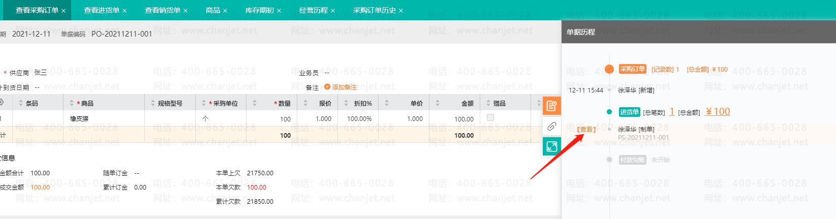Switch to the 采购订单历史 tab
The width and height of the screenshot is (836, 219).
click(x=375, y=10)
